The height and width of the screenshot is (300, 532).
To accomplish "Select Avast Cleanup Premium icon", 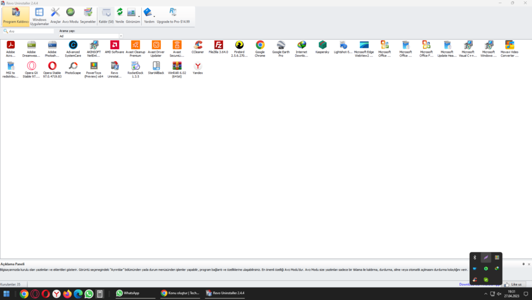I will tap(135, 49).
